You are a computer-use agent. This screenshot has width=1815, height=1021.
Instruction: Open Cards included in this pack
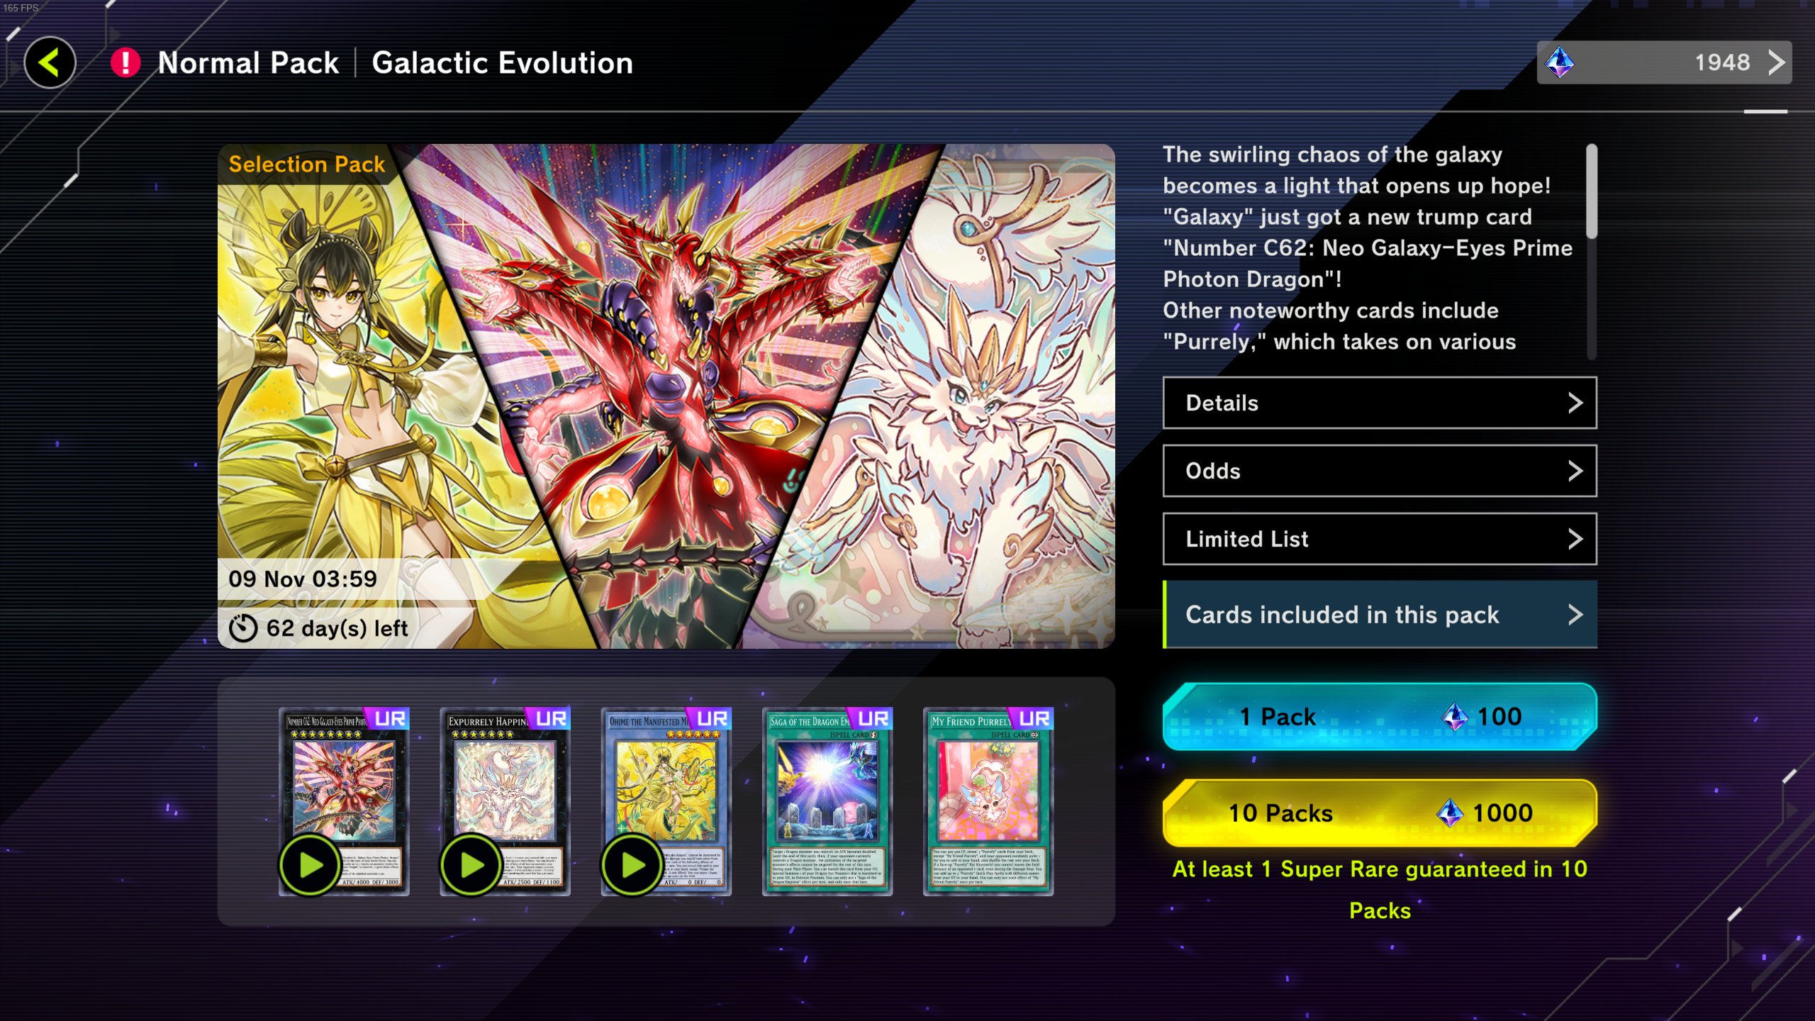coord(1380,614)
